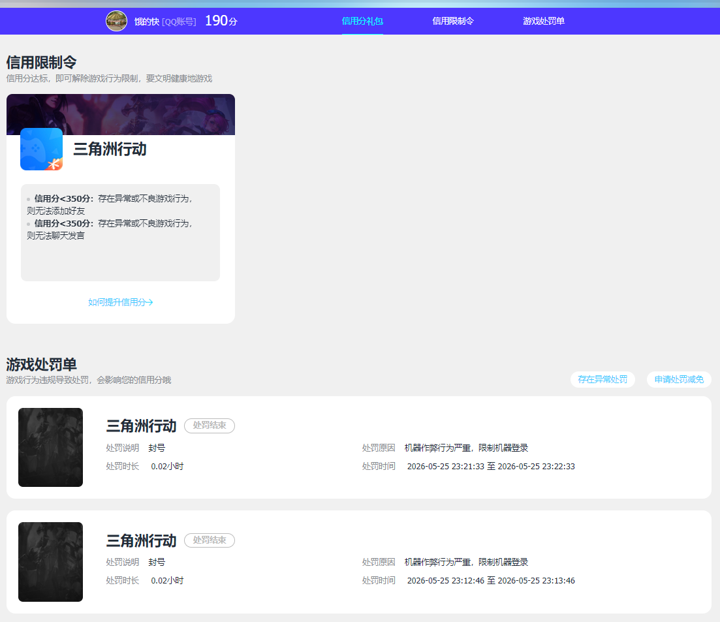Click the 申请处罚减免 button

[x=679, y=380]
